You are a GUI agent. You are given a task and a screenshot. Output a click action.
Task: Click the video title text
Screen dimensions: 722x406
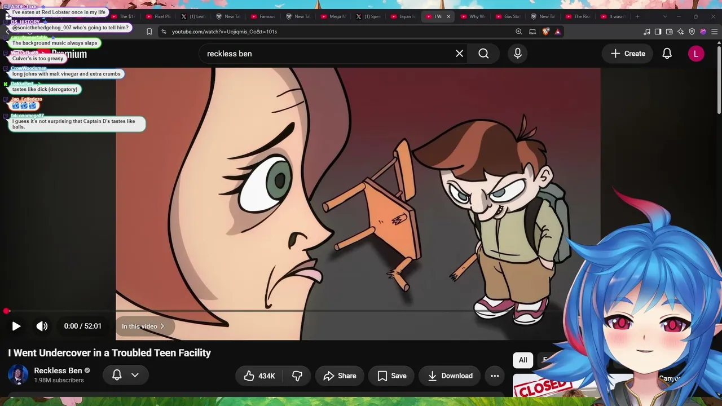109,353
